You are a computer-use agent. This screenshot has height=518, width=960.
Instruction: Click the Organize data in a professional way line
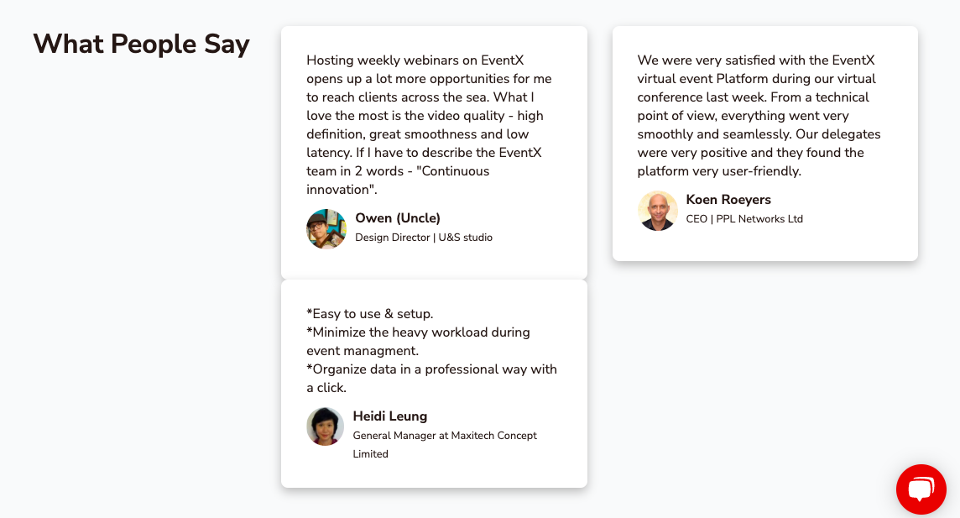click(431, 379)
